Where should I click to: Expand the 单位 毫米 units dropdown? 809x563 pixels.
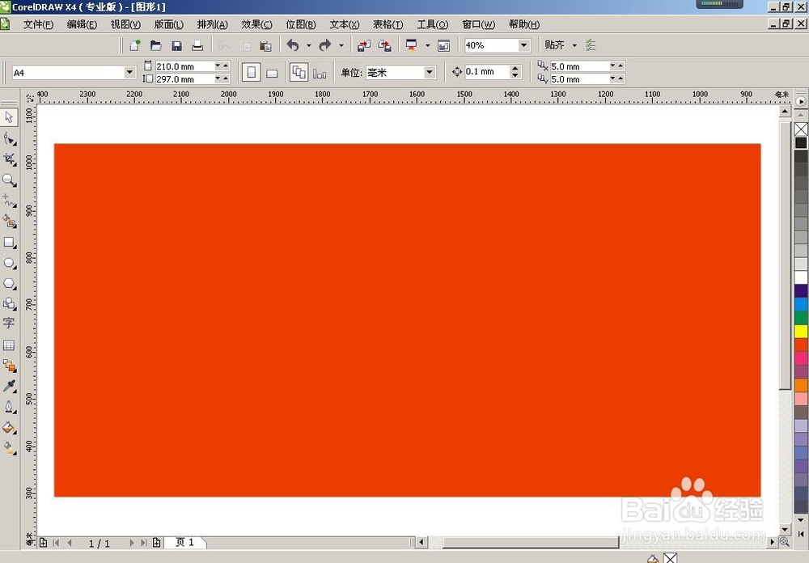[x=430, y=72]
